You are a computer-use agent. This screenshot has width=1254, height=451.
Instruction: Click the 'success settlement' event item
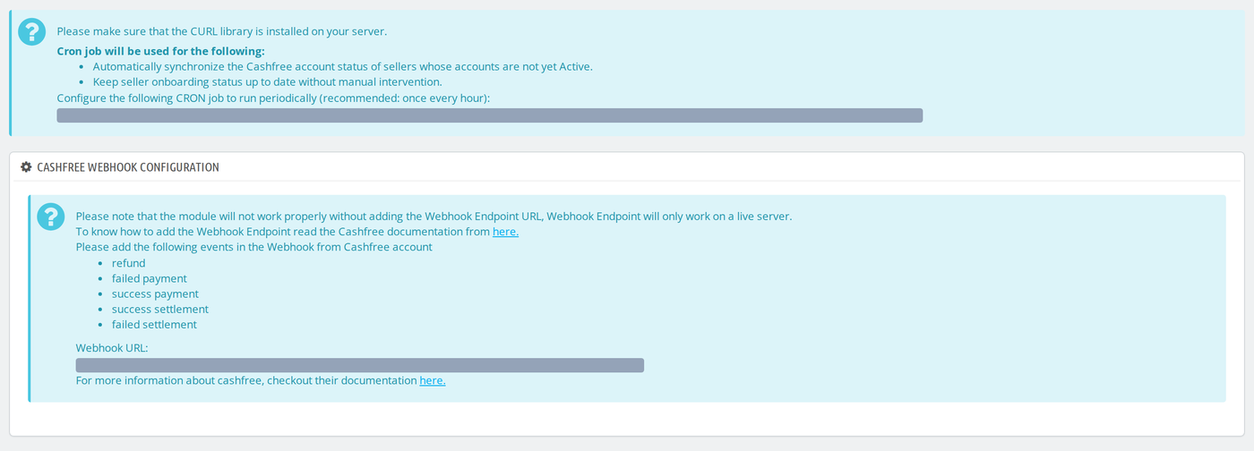tap(160, 309)
